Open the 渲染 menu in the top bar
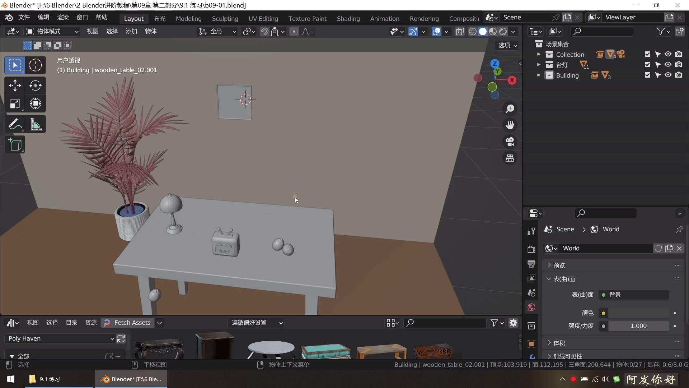689x388 pixels. click(62, 17)
